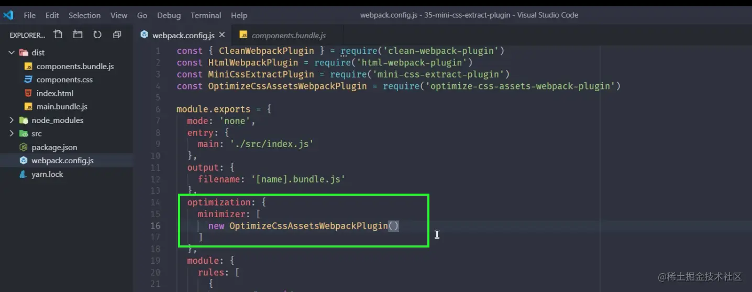Screen dimensions: 752x292
Task: Open yarn.lock file
Action: pyautogui.click(x=47, y=174)
